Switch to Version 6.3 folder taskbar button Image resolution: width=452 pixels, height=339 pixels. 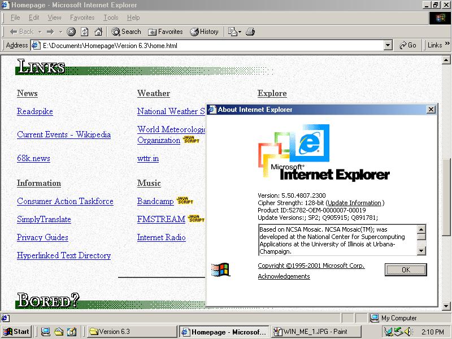tap(132, 332)
